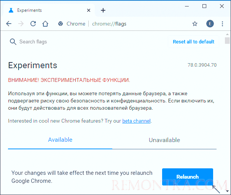Image resolution: width=231 pixels, height=195 pixels.
Task: Open the Chrome three-dot menu
Action: [x=222, y=24]
